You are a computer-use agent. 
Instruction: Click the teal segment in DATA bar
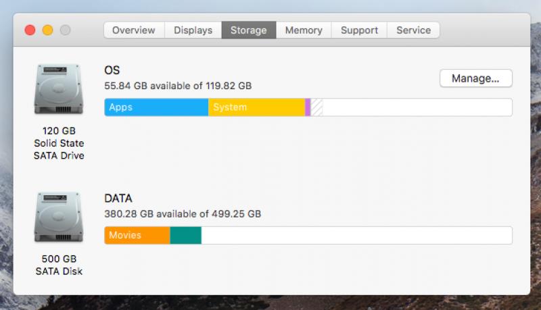[x=185, y=235]
